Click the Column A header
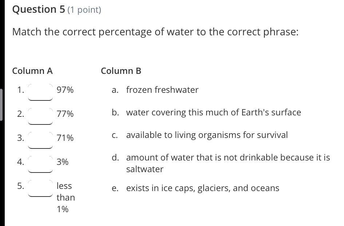Viewport: 344px width, 226px height. point(32,71)
